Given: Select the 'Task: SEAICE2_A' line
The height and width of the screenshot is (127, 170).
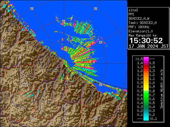Looking at the screenshot, I should tap(143, 23).
